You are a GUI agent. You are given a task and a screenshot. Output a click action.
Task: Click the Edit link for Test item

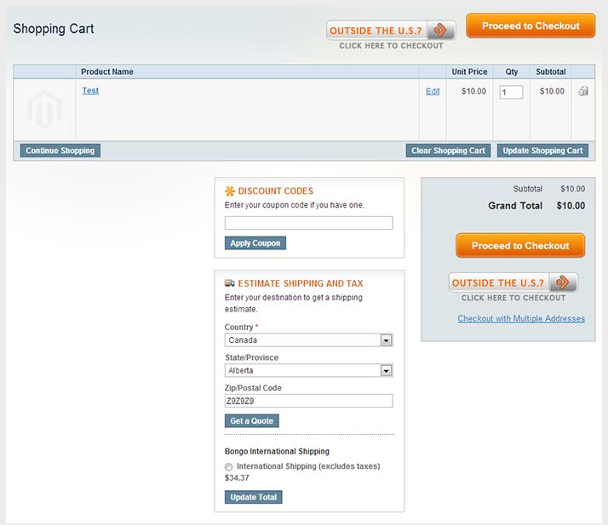tap(433, 91)
